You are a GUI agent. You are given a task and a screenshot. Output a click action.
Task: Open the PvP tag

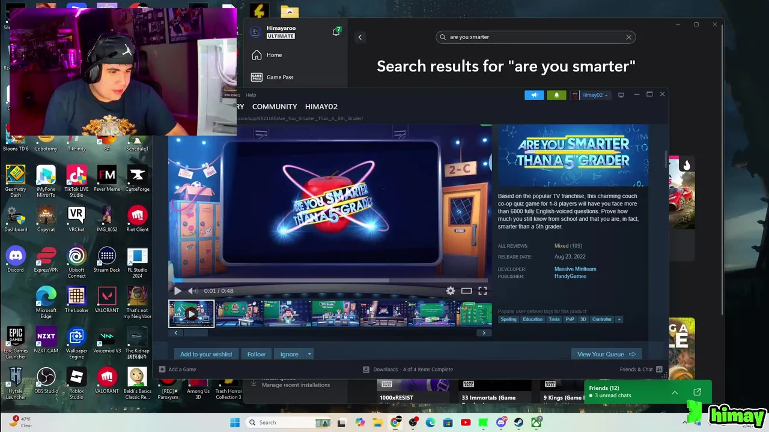coord(570,319)
